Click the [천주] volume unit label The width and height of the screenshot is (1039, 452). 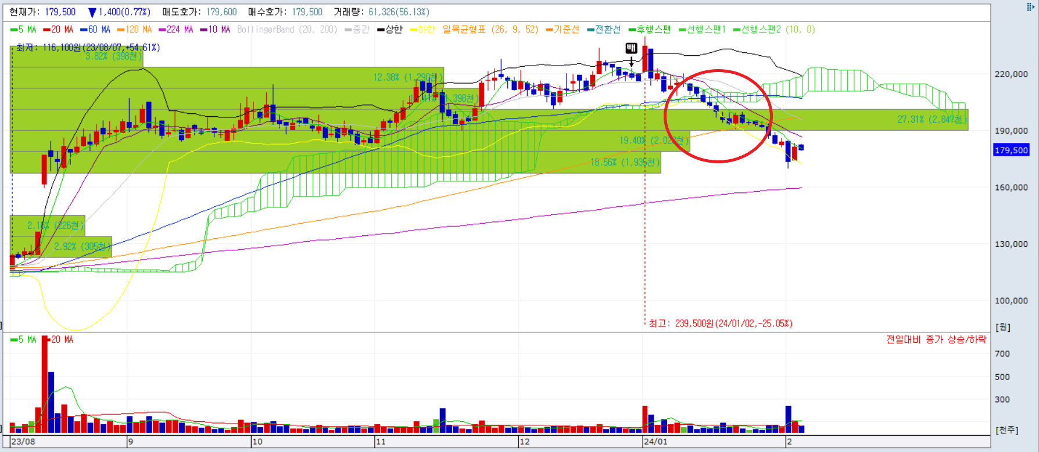[1007, 430]
